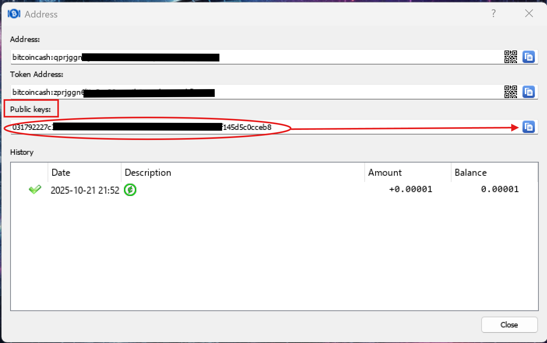Click the green CashFusion icon in Description
The image size is (547, 343).
pyautogui.click(x=130, y=190)
